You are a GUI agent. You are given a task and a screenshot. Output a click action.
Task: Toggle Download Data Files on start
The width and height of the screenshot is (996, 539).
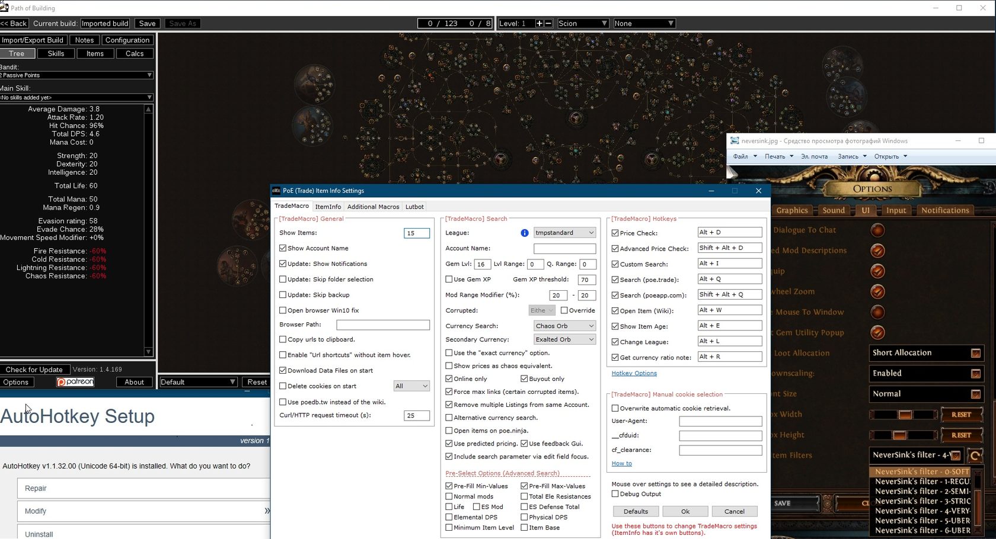click(x=283, y=371)
